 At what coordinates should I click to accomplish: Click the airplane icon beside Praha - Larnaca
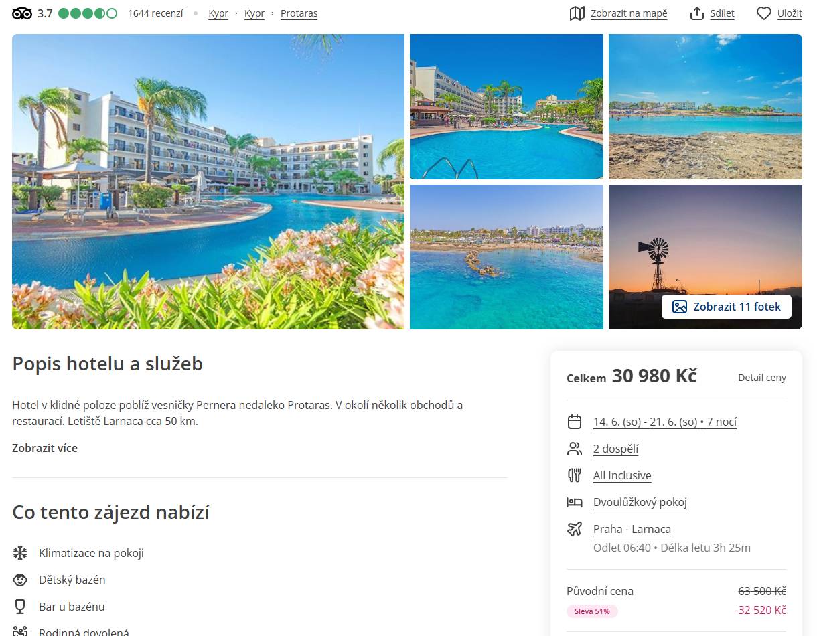point(575,529)
